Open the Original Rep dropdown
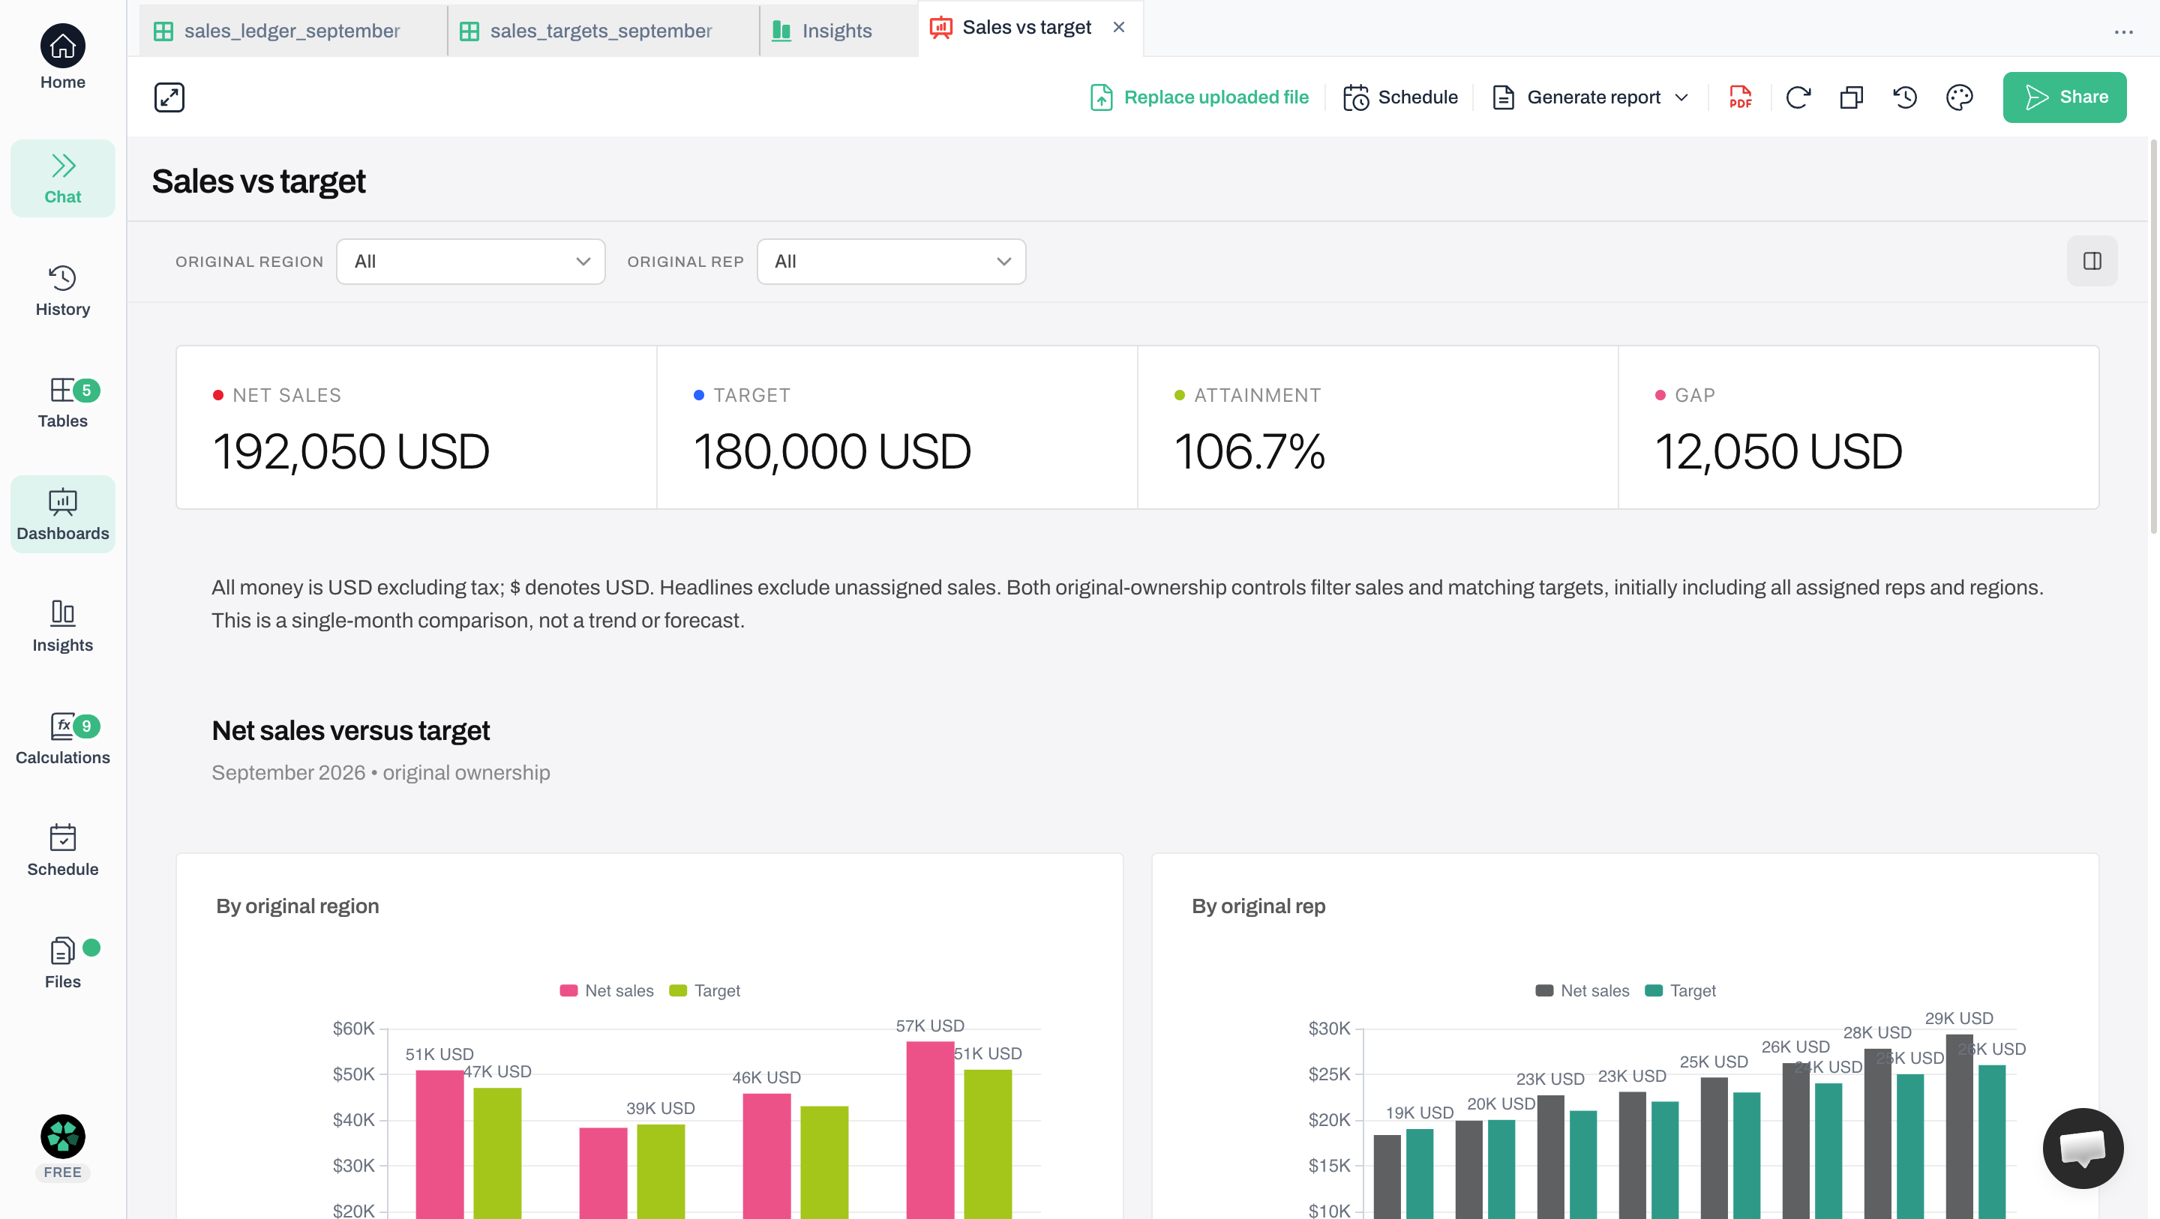The width and height of the screenshot is (2160, 1219). 891,262
